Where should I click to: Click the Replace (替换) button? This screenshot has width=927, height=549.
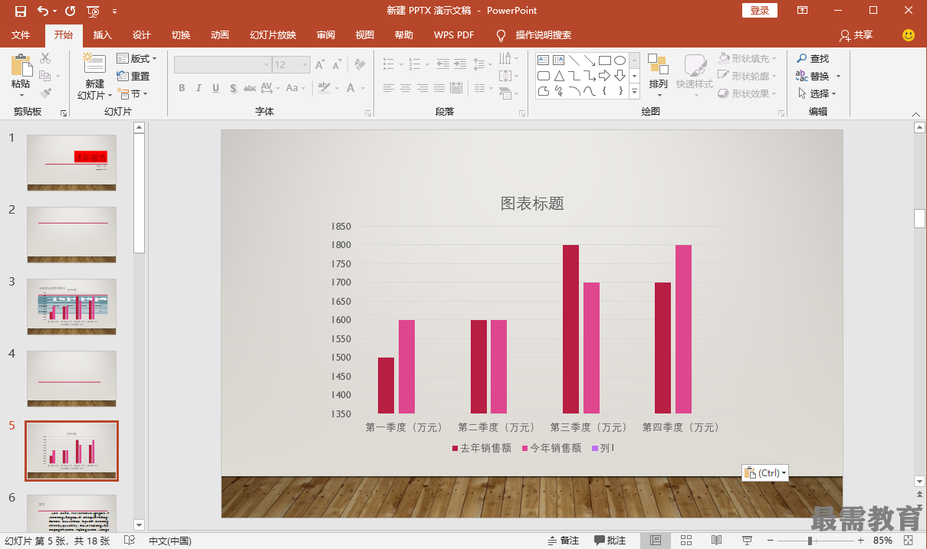814,76
